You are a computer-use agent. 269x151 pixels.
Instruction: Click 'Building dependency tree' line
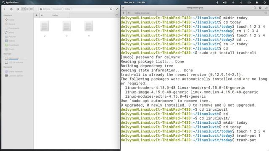click(147, 66)
